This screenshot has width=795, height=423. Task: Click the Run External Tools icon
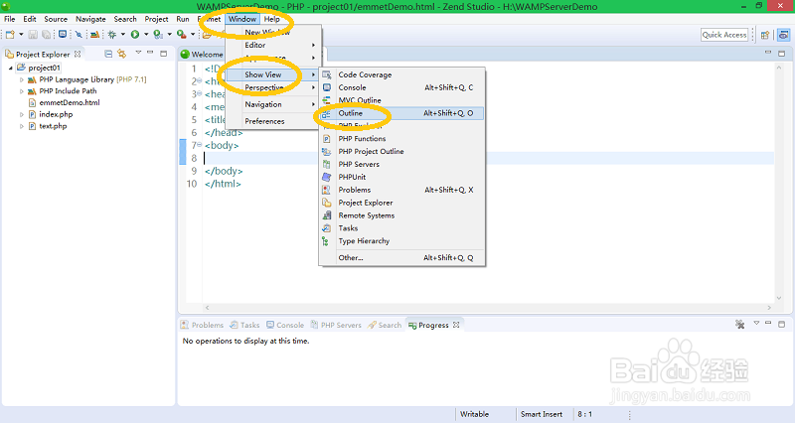[182, 35]
